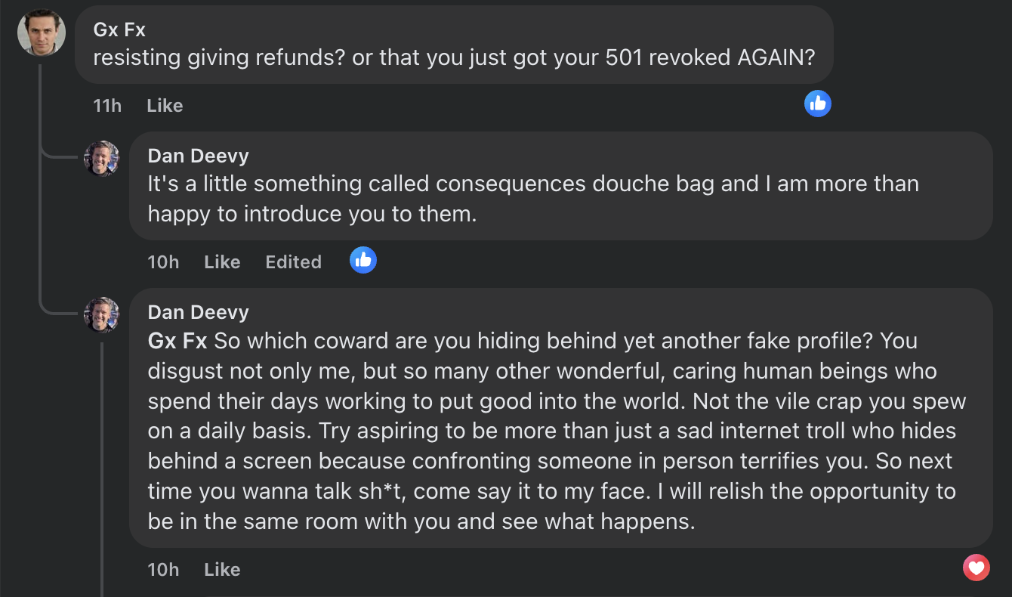Click Dan Deevy's avatar on the consequences reply
Viewport: 1012px width, 597px height.
point(101,159)
